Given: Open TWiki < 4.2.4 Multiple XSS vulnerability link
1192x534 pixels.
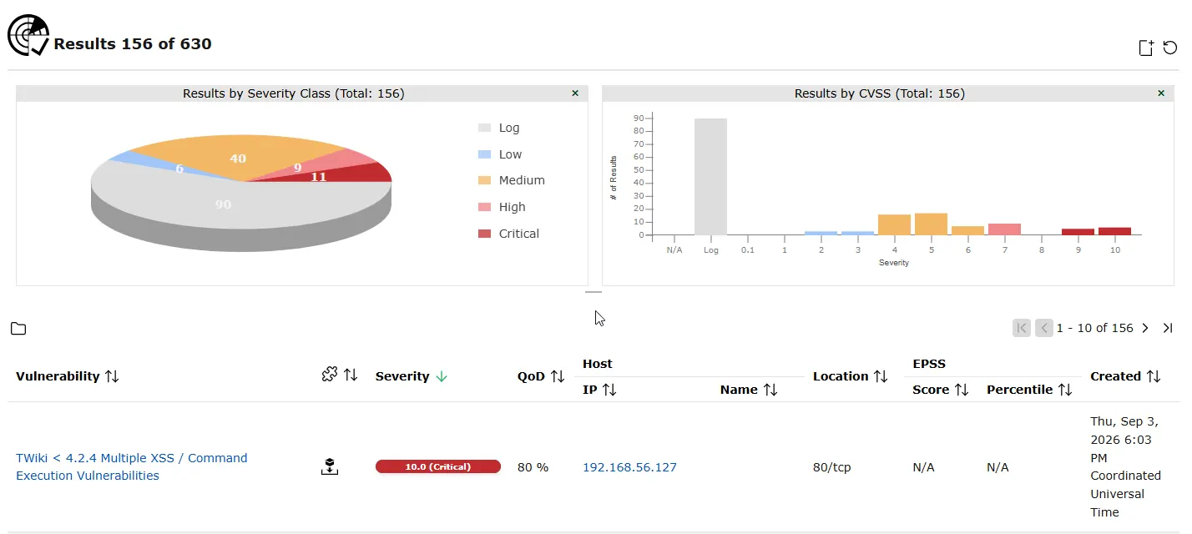Looking at the screenshot, I should [132, 467].
